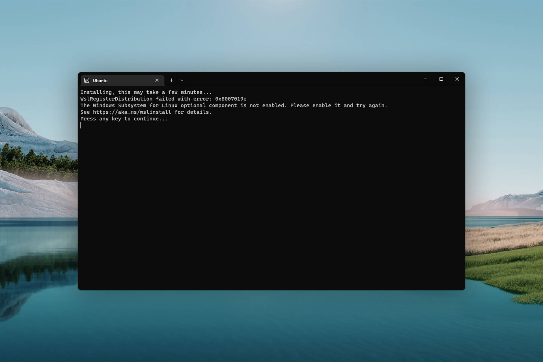Maximize the terminal window
This screenshot has width=543, height=362.
441,79
